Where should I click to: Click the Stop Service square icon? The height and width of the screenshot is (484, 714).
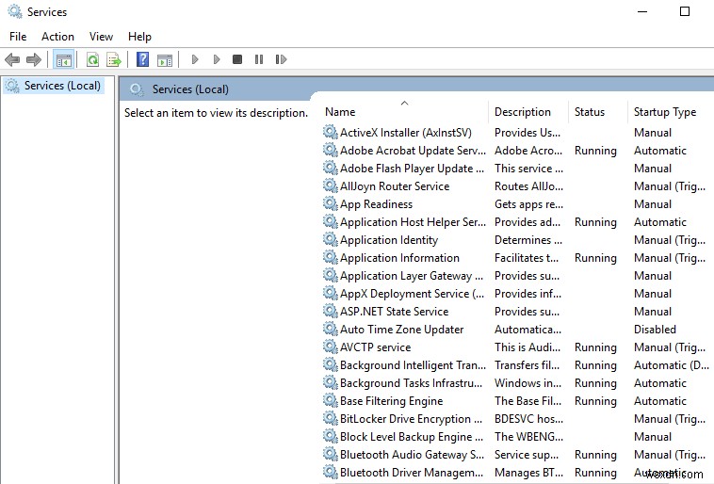coord(237,59)
